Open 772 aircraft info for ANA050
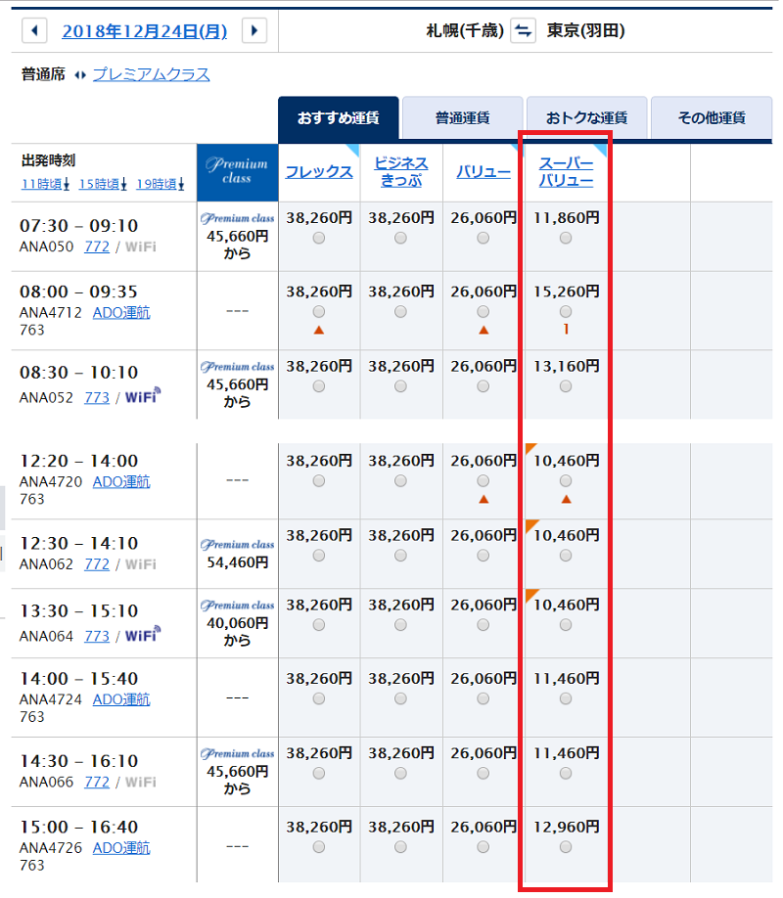The image size is (783, 898). [x=97, y=247]
